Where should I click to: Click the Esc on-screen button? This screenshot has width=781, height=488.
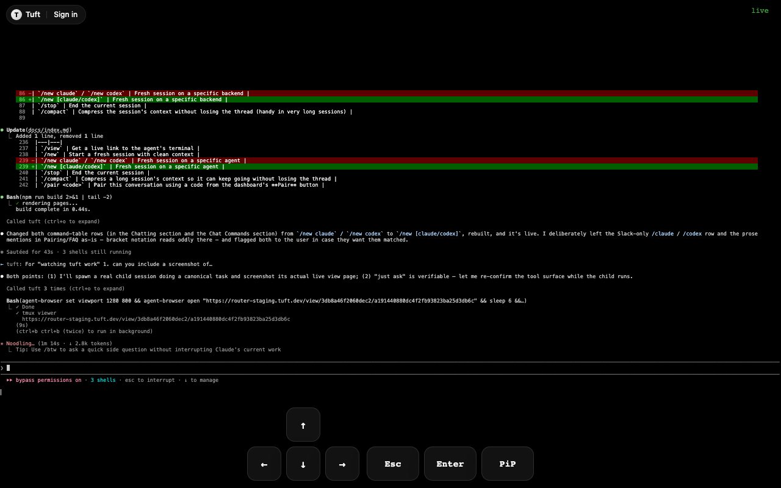pos(393,464)
